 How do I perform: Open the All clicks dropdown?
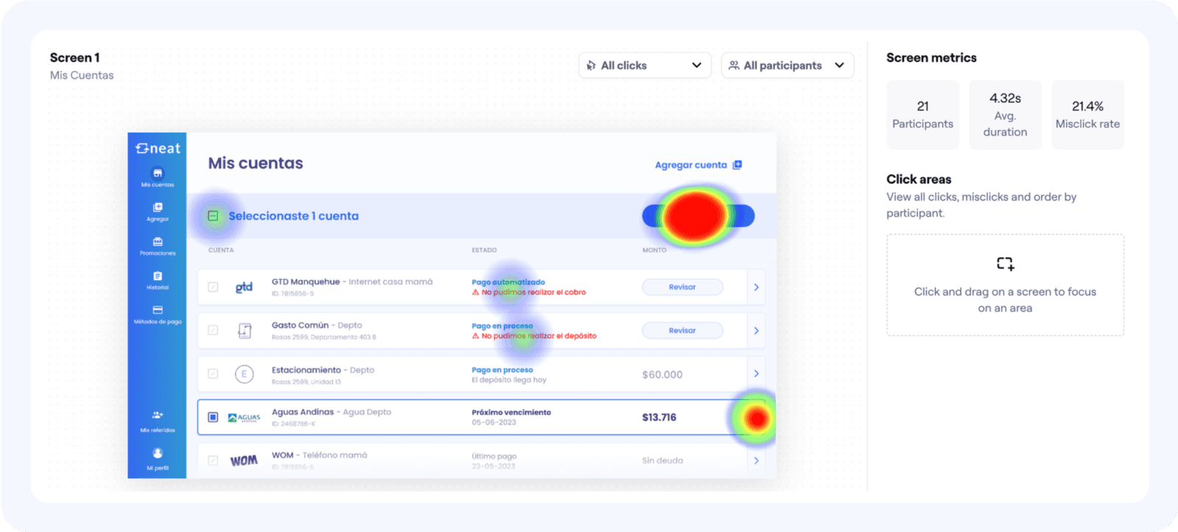point(645,66)
